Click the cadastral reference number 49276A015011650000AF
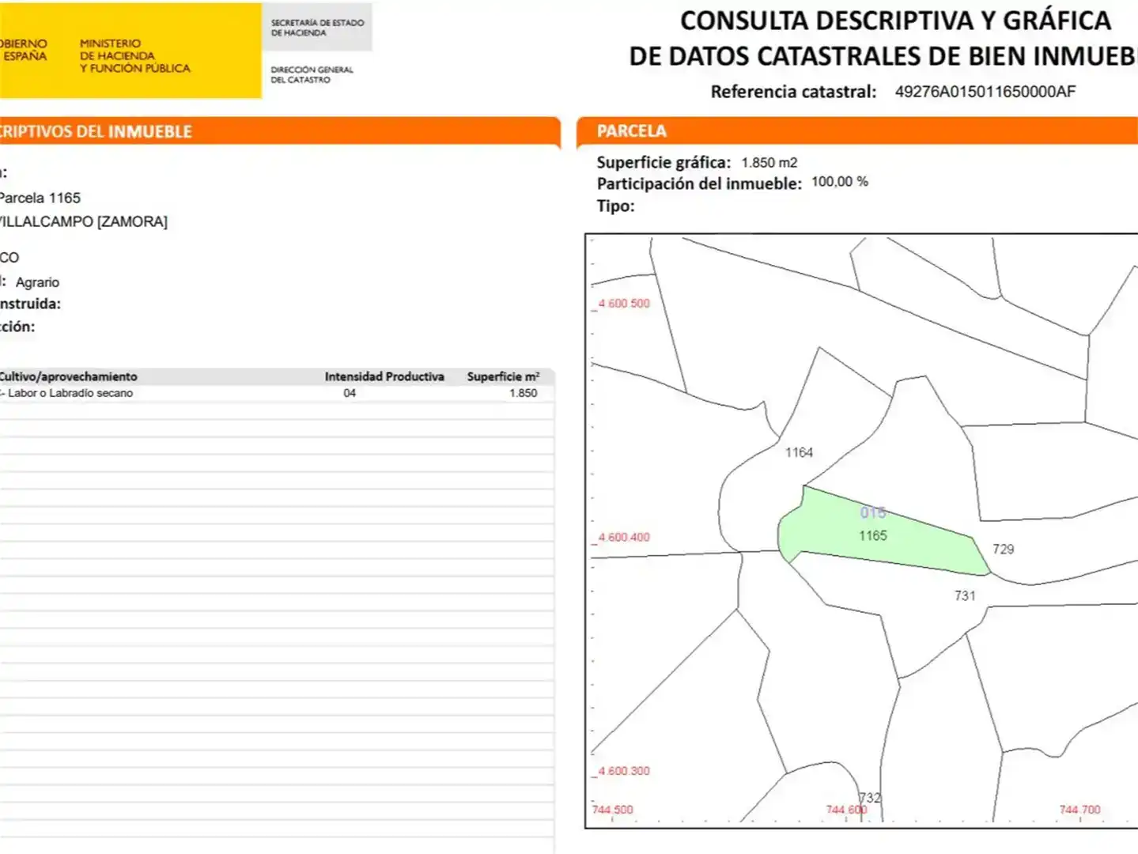Viewport: 1138px width, 854px height. tap(985, 92)
